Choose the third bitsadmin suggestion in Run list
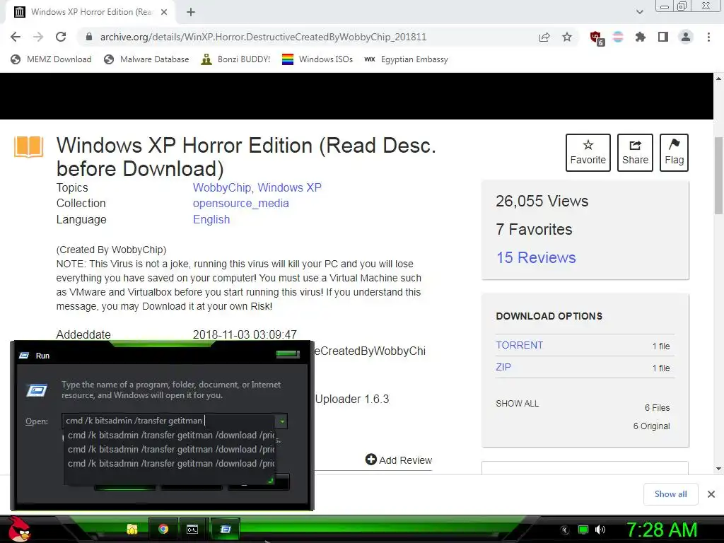The image size is (724, 543). [171, 463]
